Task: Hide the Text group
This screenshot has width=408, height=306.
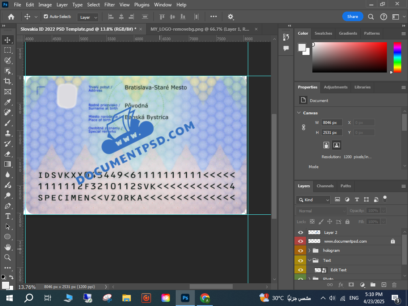Action: coord(300,261)
